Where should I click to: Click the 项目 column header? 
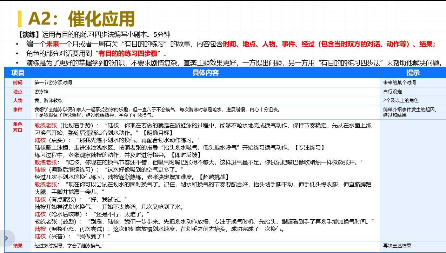(18, 73)
